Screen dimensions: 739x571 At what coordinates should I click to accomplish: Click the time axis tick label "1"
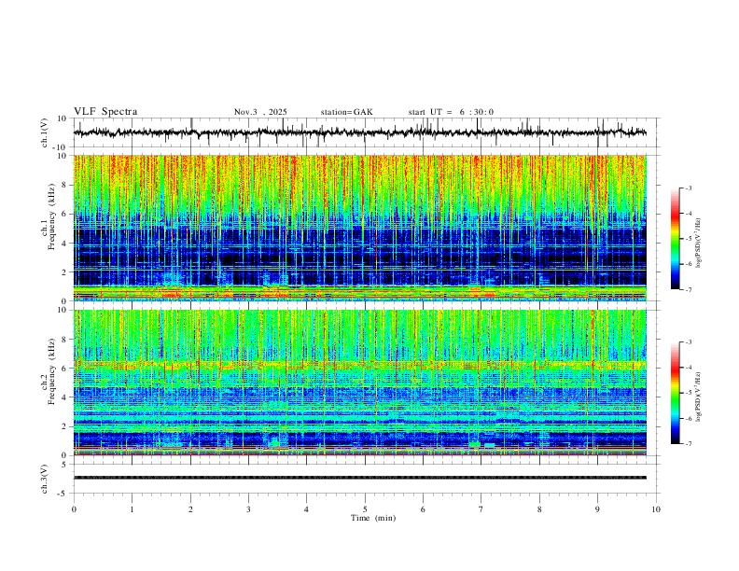coord(132,509)
